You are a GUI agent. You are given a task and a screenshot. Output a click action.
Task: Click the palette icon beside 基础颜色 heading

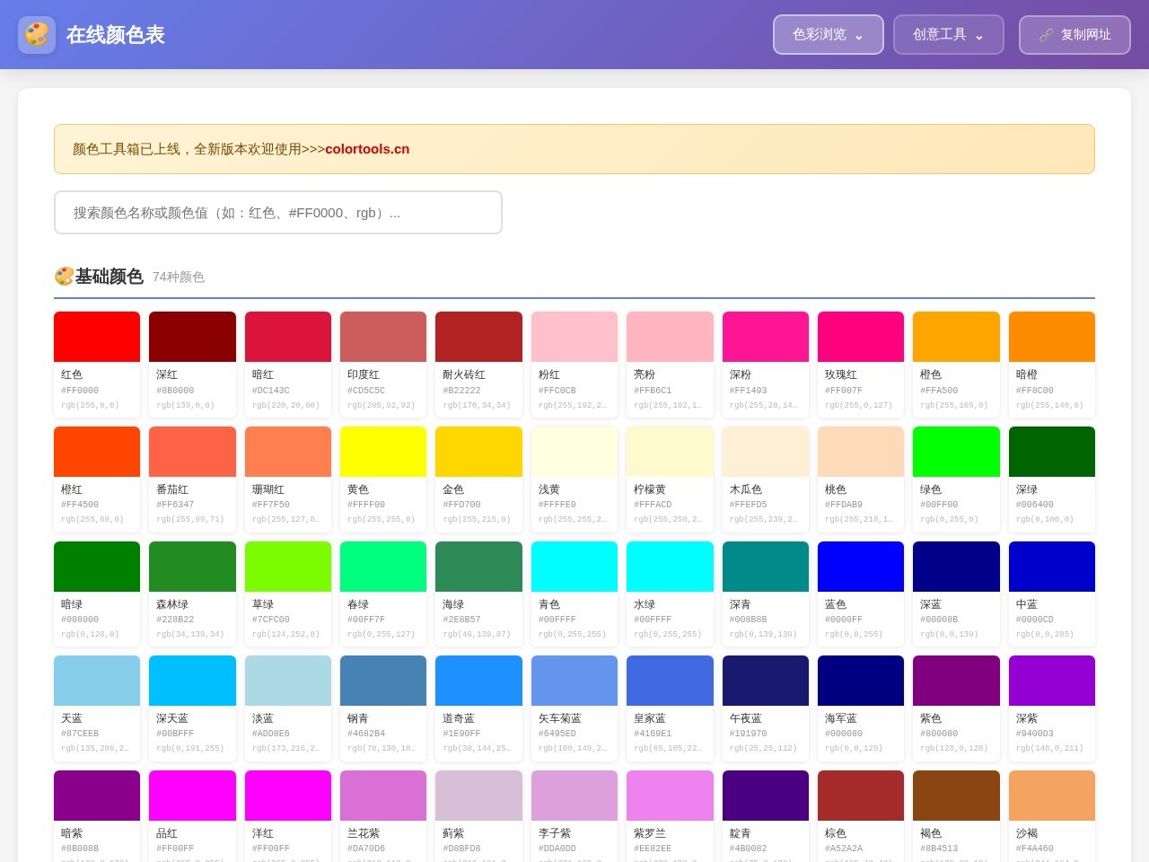pyautogui.click(x=64, y=277)
